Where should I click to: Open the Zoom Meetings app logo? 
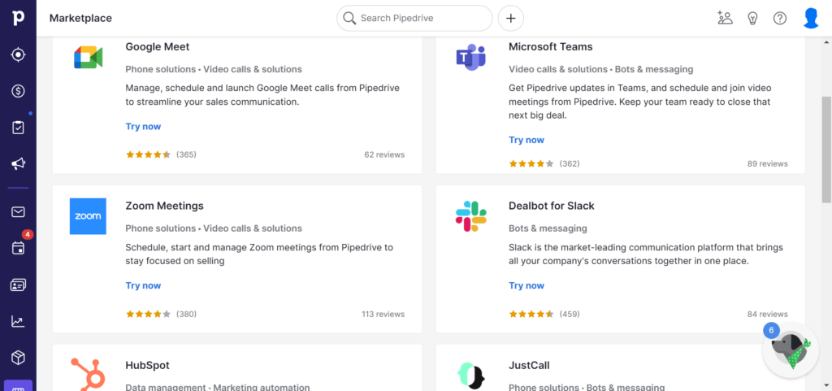[x=88, y=216]
